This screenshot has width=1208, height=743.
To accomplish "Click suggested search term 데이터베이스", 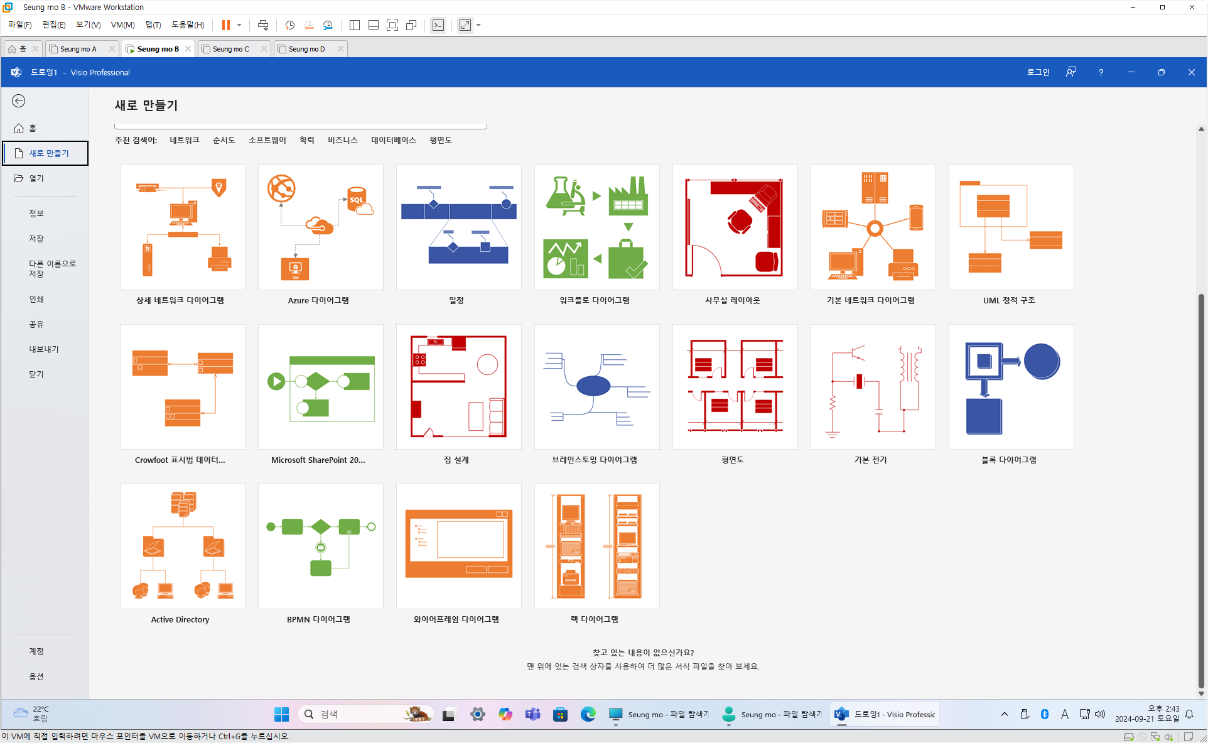I will pyautogui.click(x=394, y=140).
